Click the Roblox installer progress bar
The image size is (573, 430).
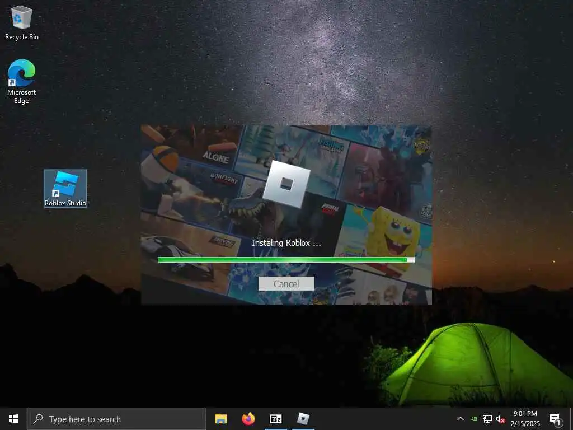[286, 260]
